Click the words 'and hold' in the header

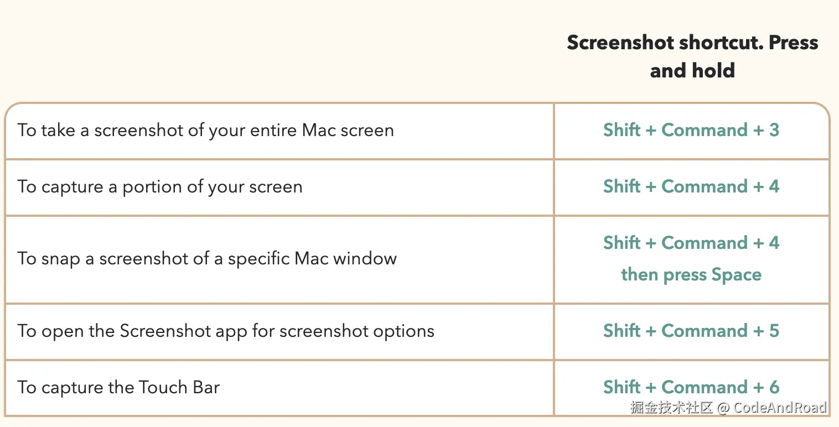(692, 71)
